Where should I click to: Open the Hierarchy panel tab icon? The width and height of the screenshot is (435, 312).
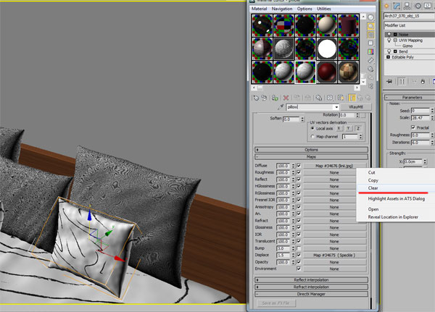click(x=407, y=6)
